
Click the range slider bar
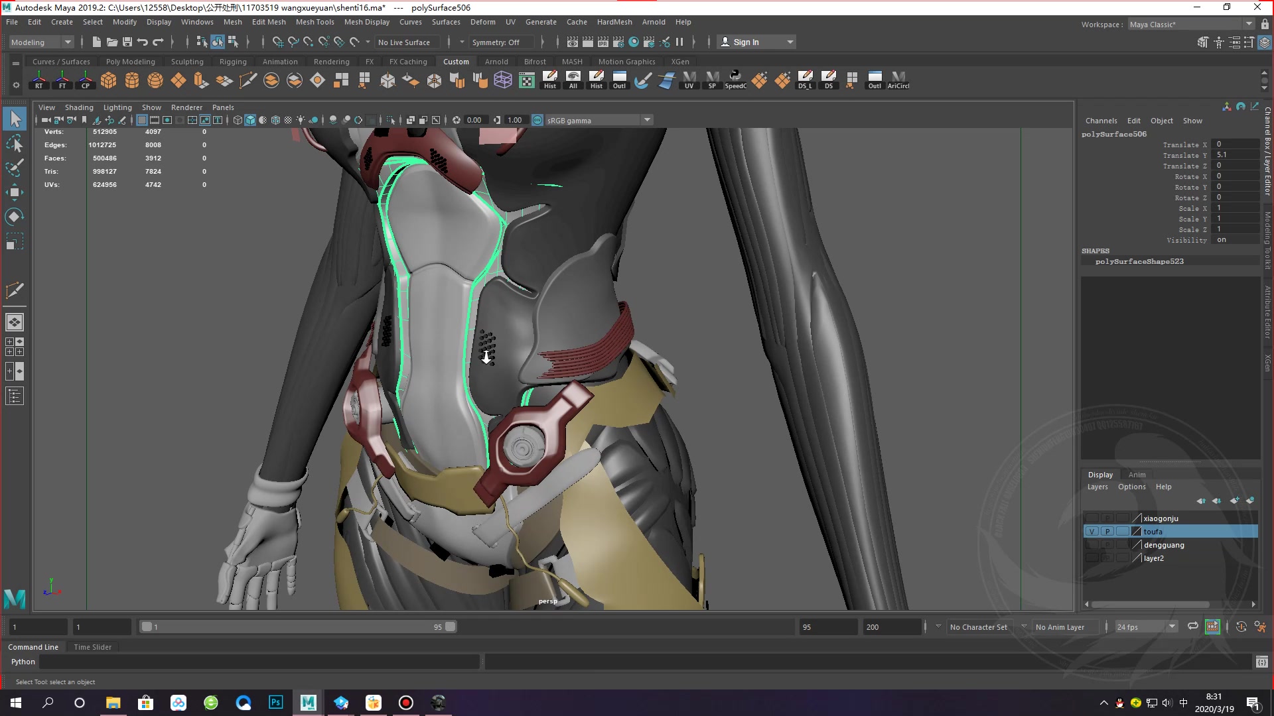point(298,626)
